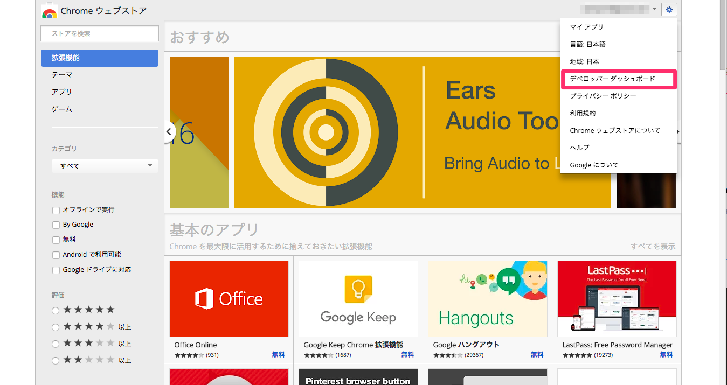The height and width of the screenshot is (385, 727).
Task: Select 地域: 日本 menu entry
Action: pyautogui.click(x=619, y=61)
